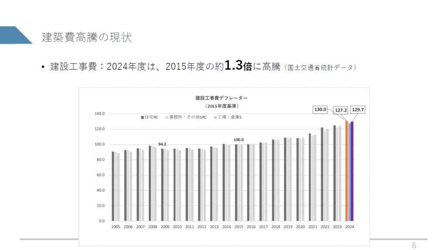
Task: Click the 94.2 data label above 2009
Action: pyautogui.click(x=163, y=143)
